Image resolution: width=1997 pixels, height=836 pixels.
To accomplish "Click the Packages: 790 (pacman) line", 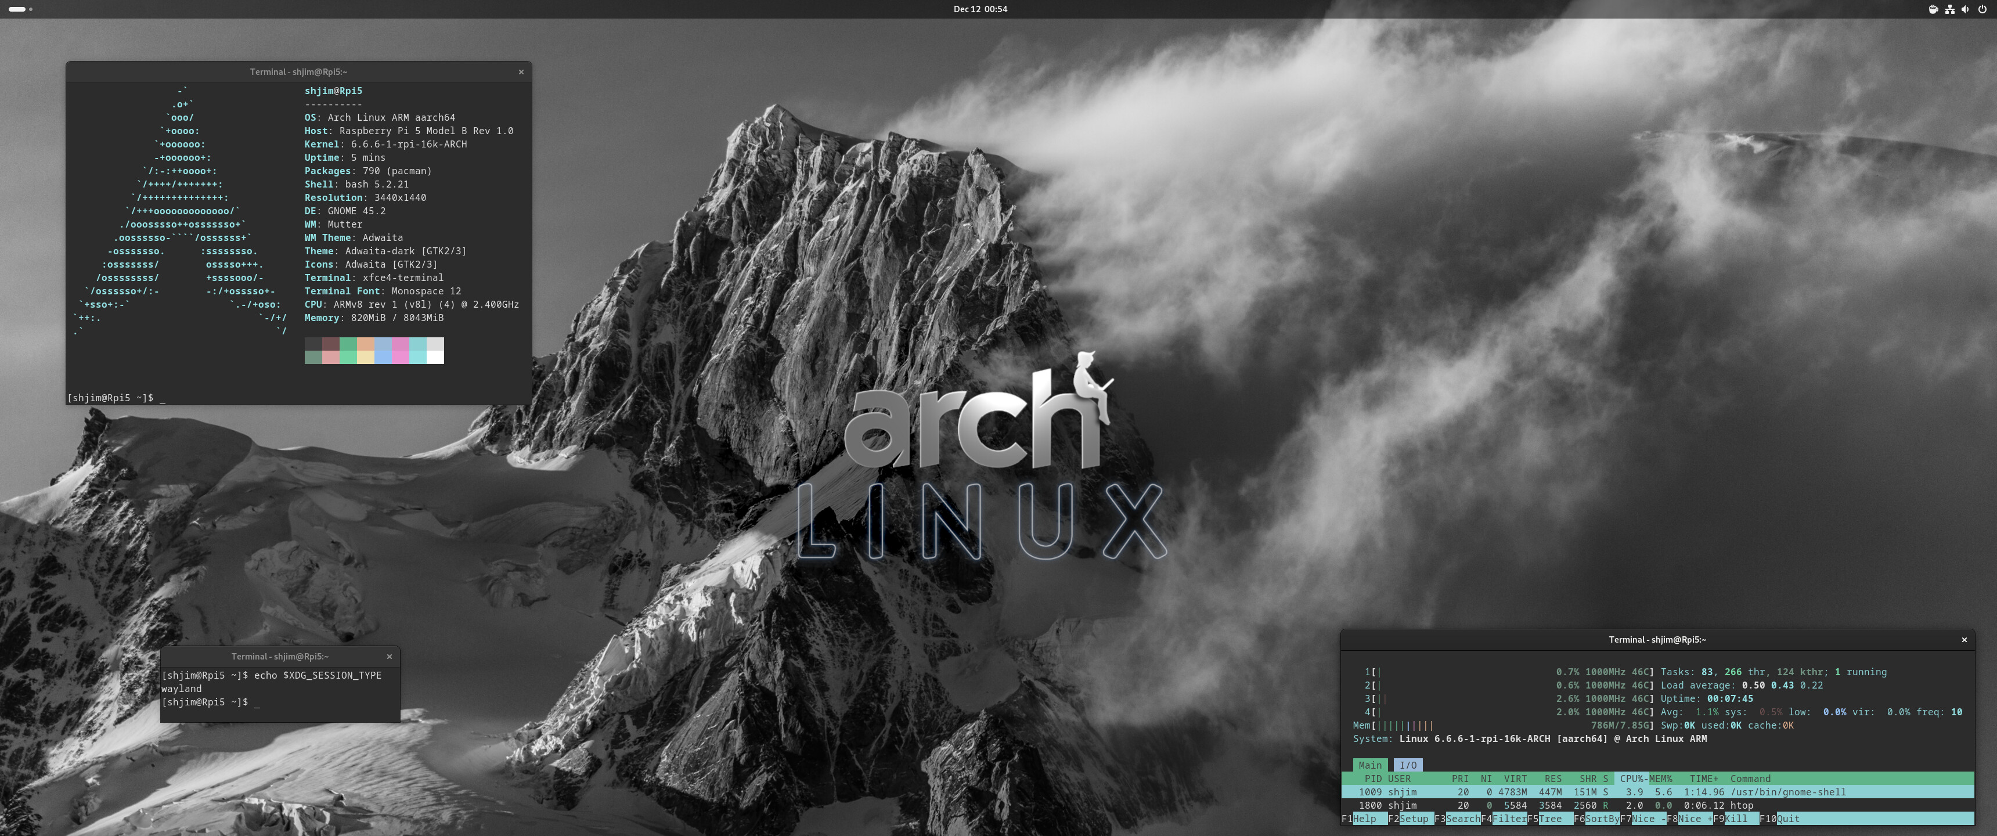I will 367,171.
